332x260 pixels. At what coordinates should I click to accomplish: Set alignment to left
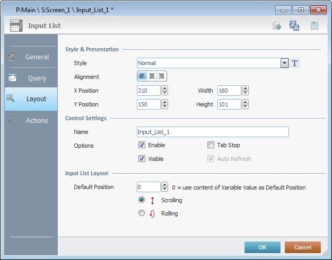pos(142,77)
